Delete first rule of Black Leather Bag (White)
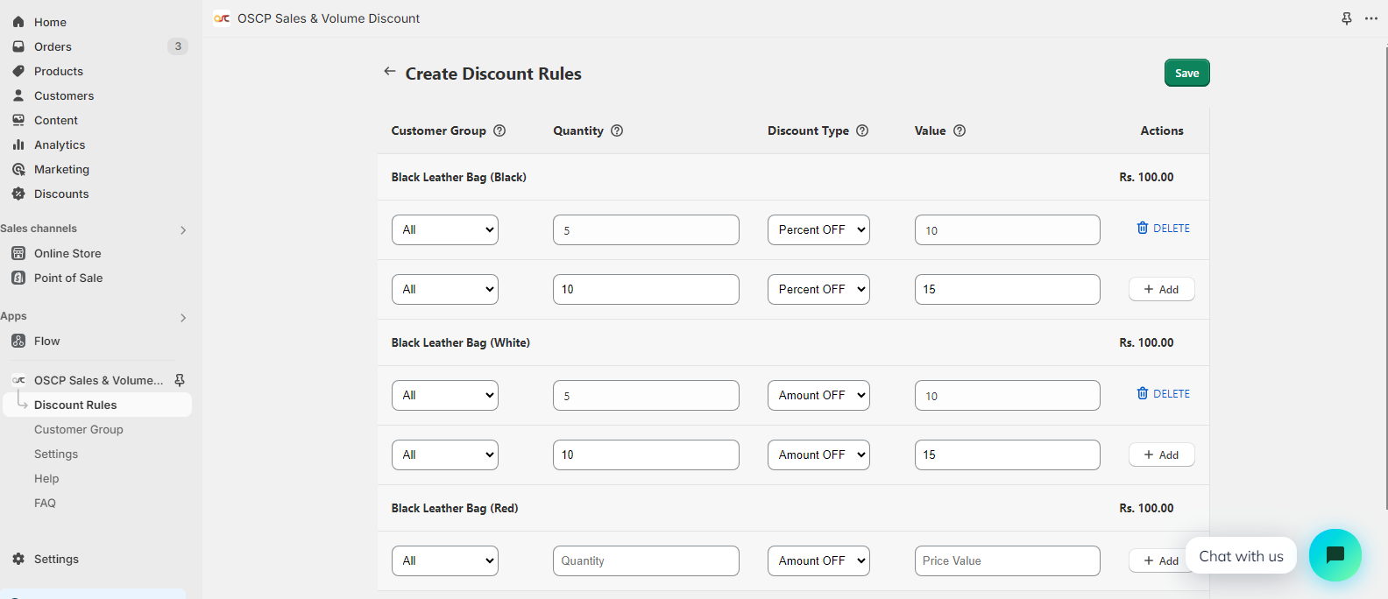 1163,394
